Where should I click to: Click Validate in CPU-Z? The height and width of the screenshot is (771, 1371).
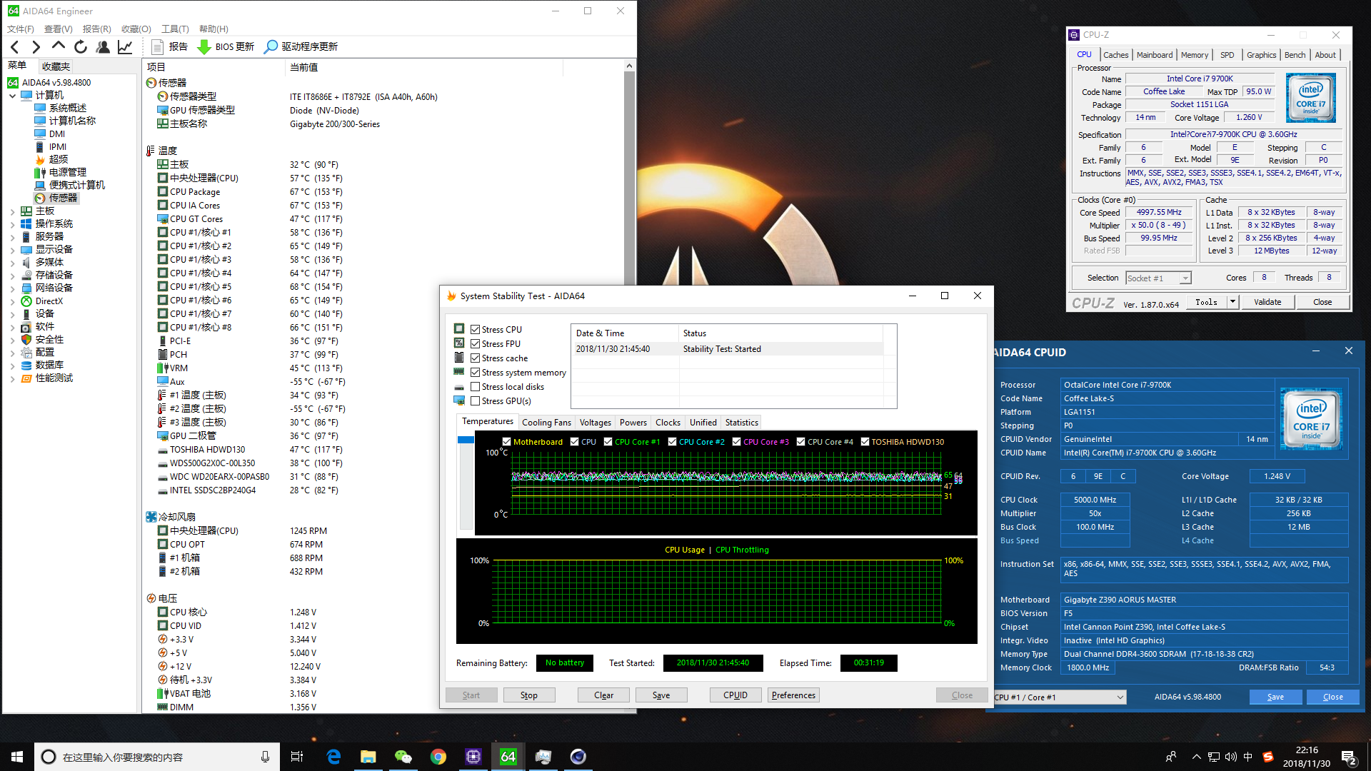(1267, 301)
